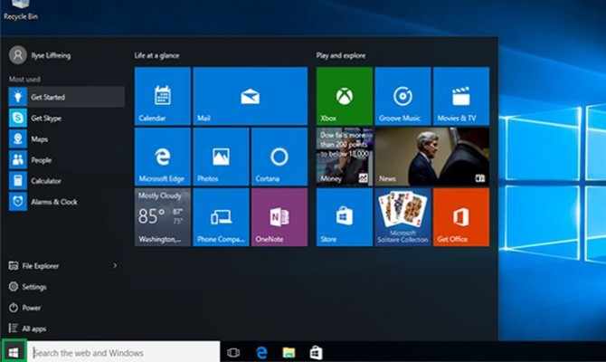Click the Search the web and Windows box
The image size is (606, 362).
point(124,352)
